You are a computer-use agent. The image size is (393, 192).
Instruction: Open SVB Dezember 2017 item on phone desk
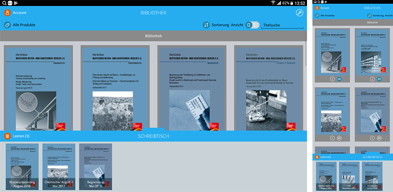point(349,176)
